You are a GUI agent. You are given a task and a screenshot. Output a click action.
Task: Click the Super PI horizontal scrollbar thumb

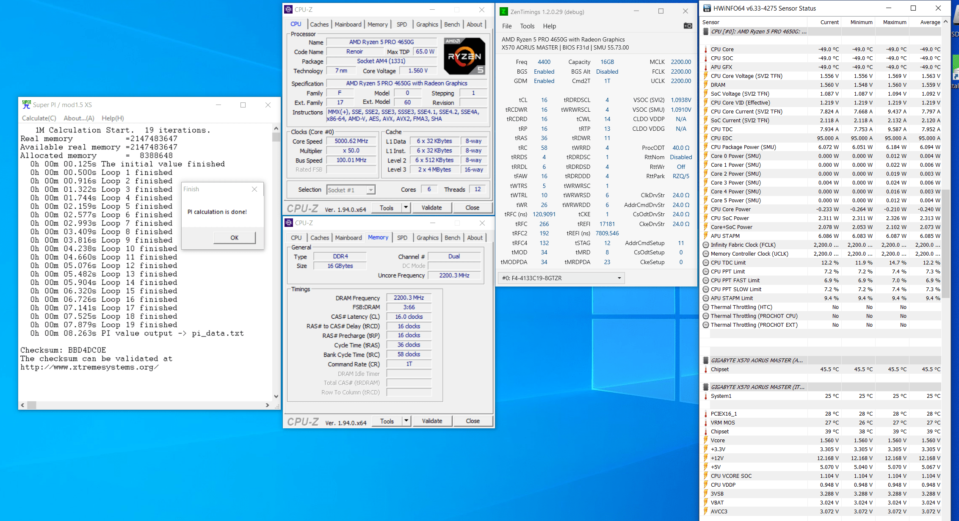click(x=32, y=405)
